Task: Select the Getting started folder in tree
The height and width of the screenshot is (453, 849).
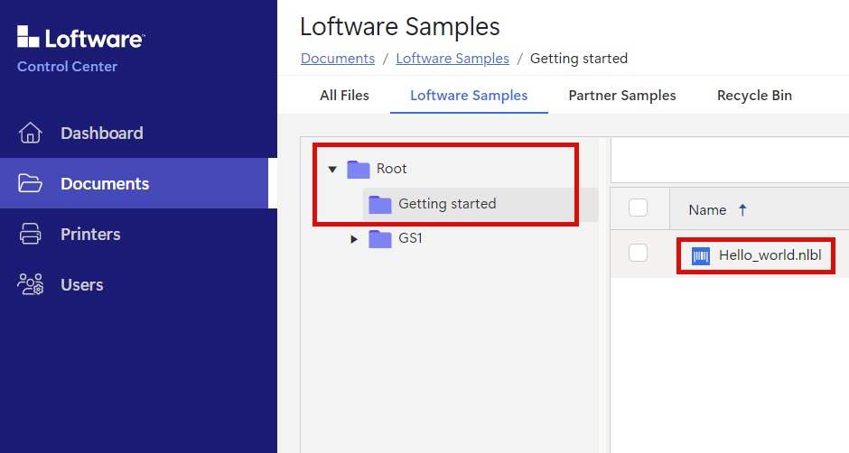Action: pos(446,204)
